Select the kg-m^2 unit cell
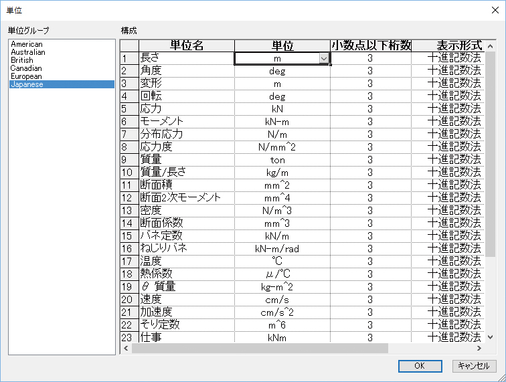The image size is (506, 382). (x=282, y=287)
